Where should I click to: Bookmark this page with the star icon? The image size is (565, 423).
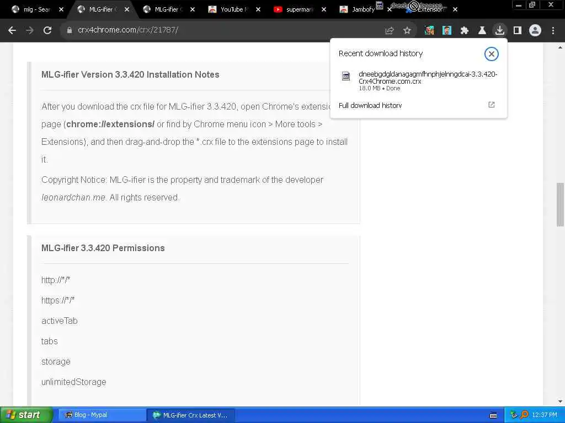(x=407, y=31)
